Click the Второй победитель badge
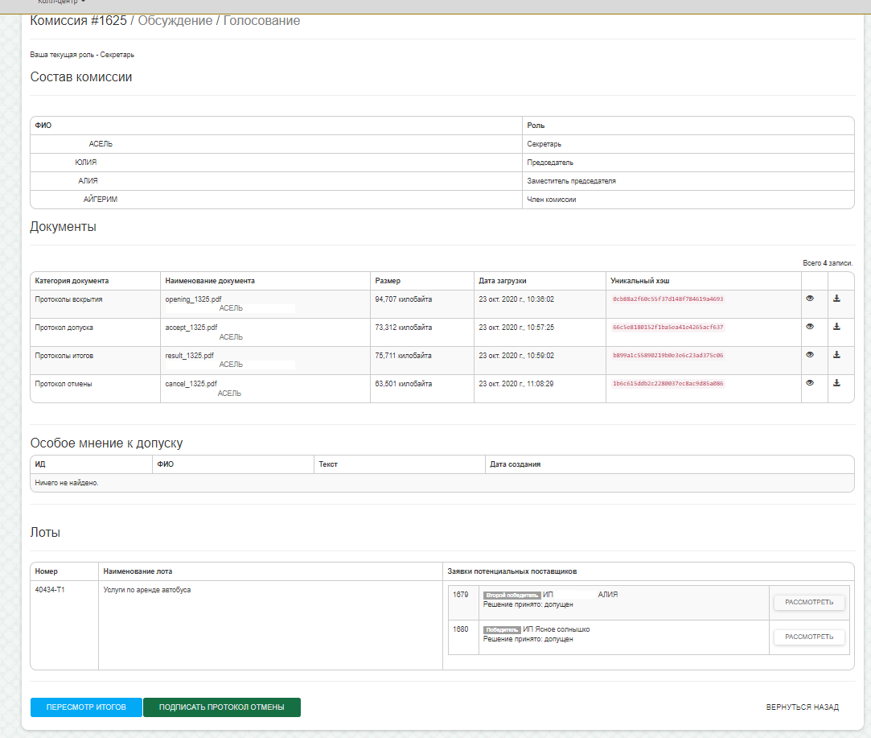 [x=511, y=596]
